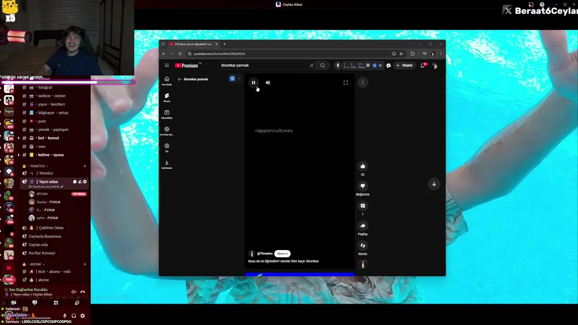Collapse the YONETICI category in Discord
Screen dimensions: 578x325
37,166
